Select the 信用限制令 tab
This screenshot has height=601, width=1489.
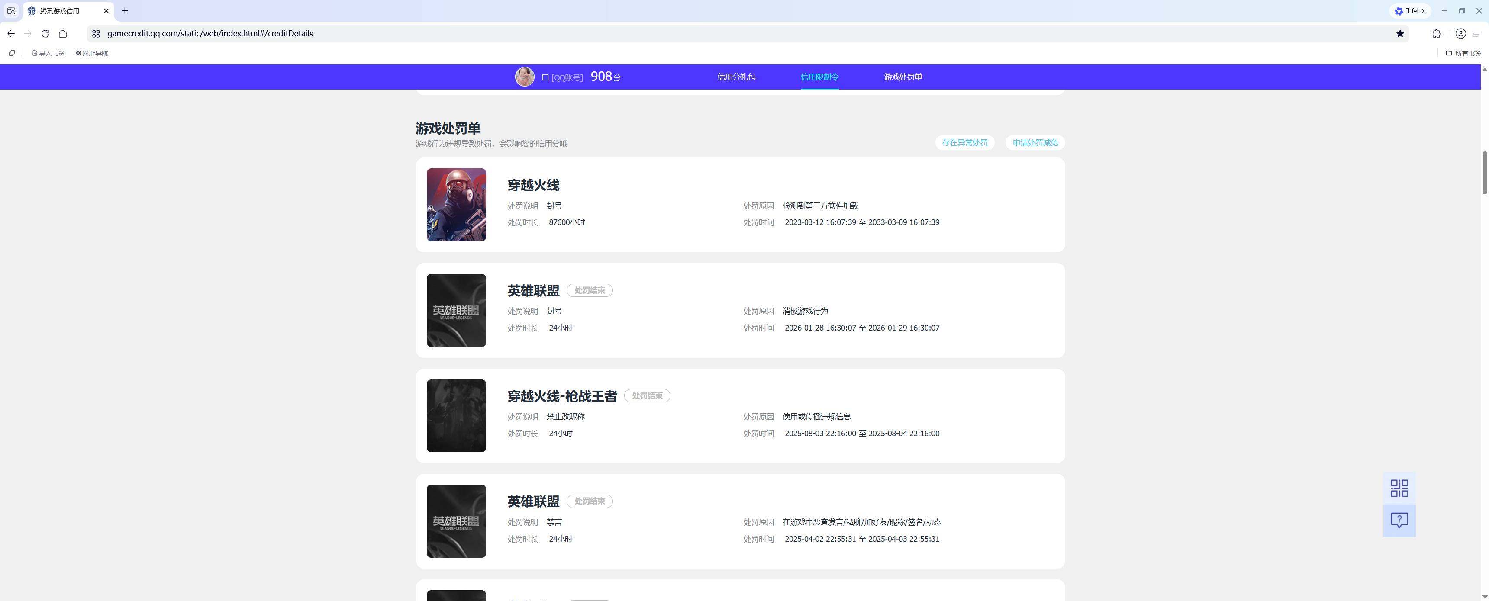click(x=819, y=77)
